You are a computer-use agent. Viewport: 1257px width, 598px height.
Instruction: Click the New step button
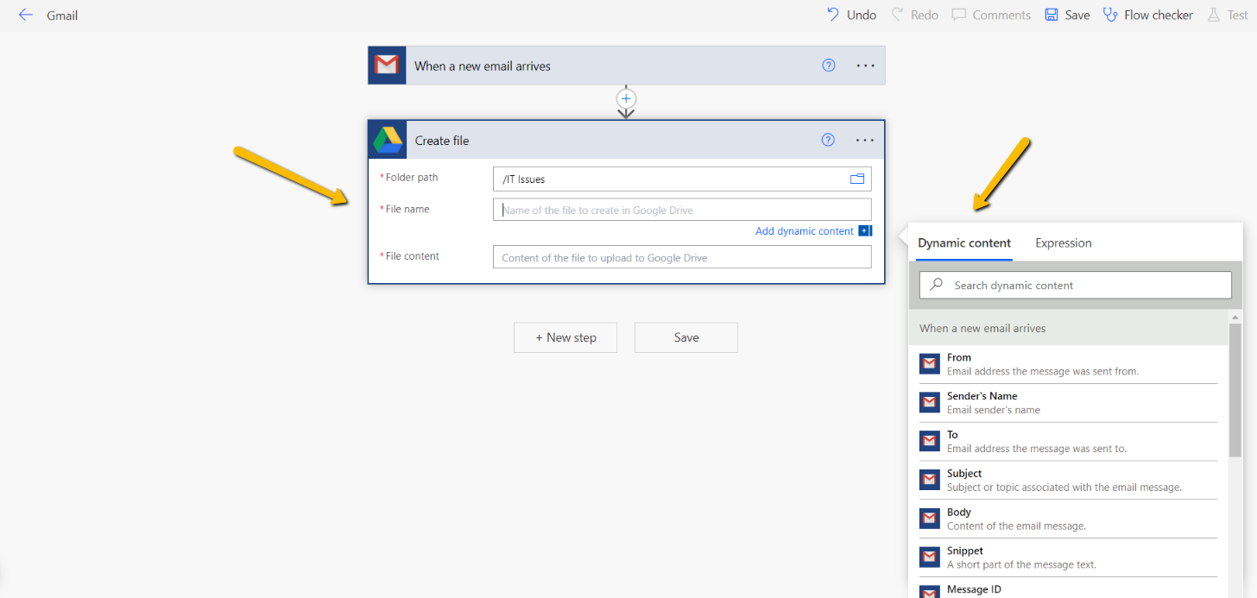[565, 337]
